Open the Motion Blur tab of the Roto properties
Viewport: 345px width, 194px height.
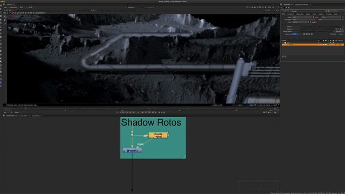click(300, 14)
